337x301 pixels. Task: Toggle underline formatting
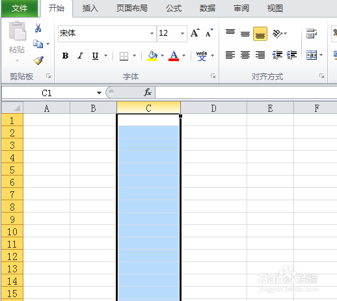[95, 56]
